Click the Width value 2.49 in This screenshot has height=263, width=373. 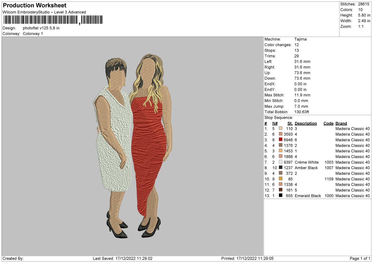[364, 21]
